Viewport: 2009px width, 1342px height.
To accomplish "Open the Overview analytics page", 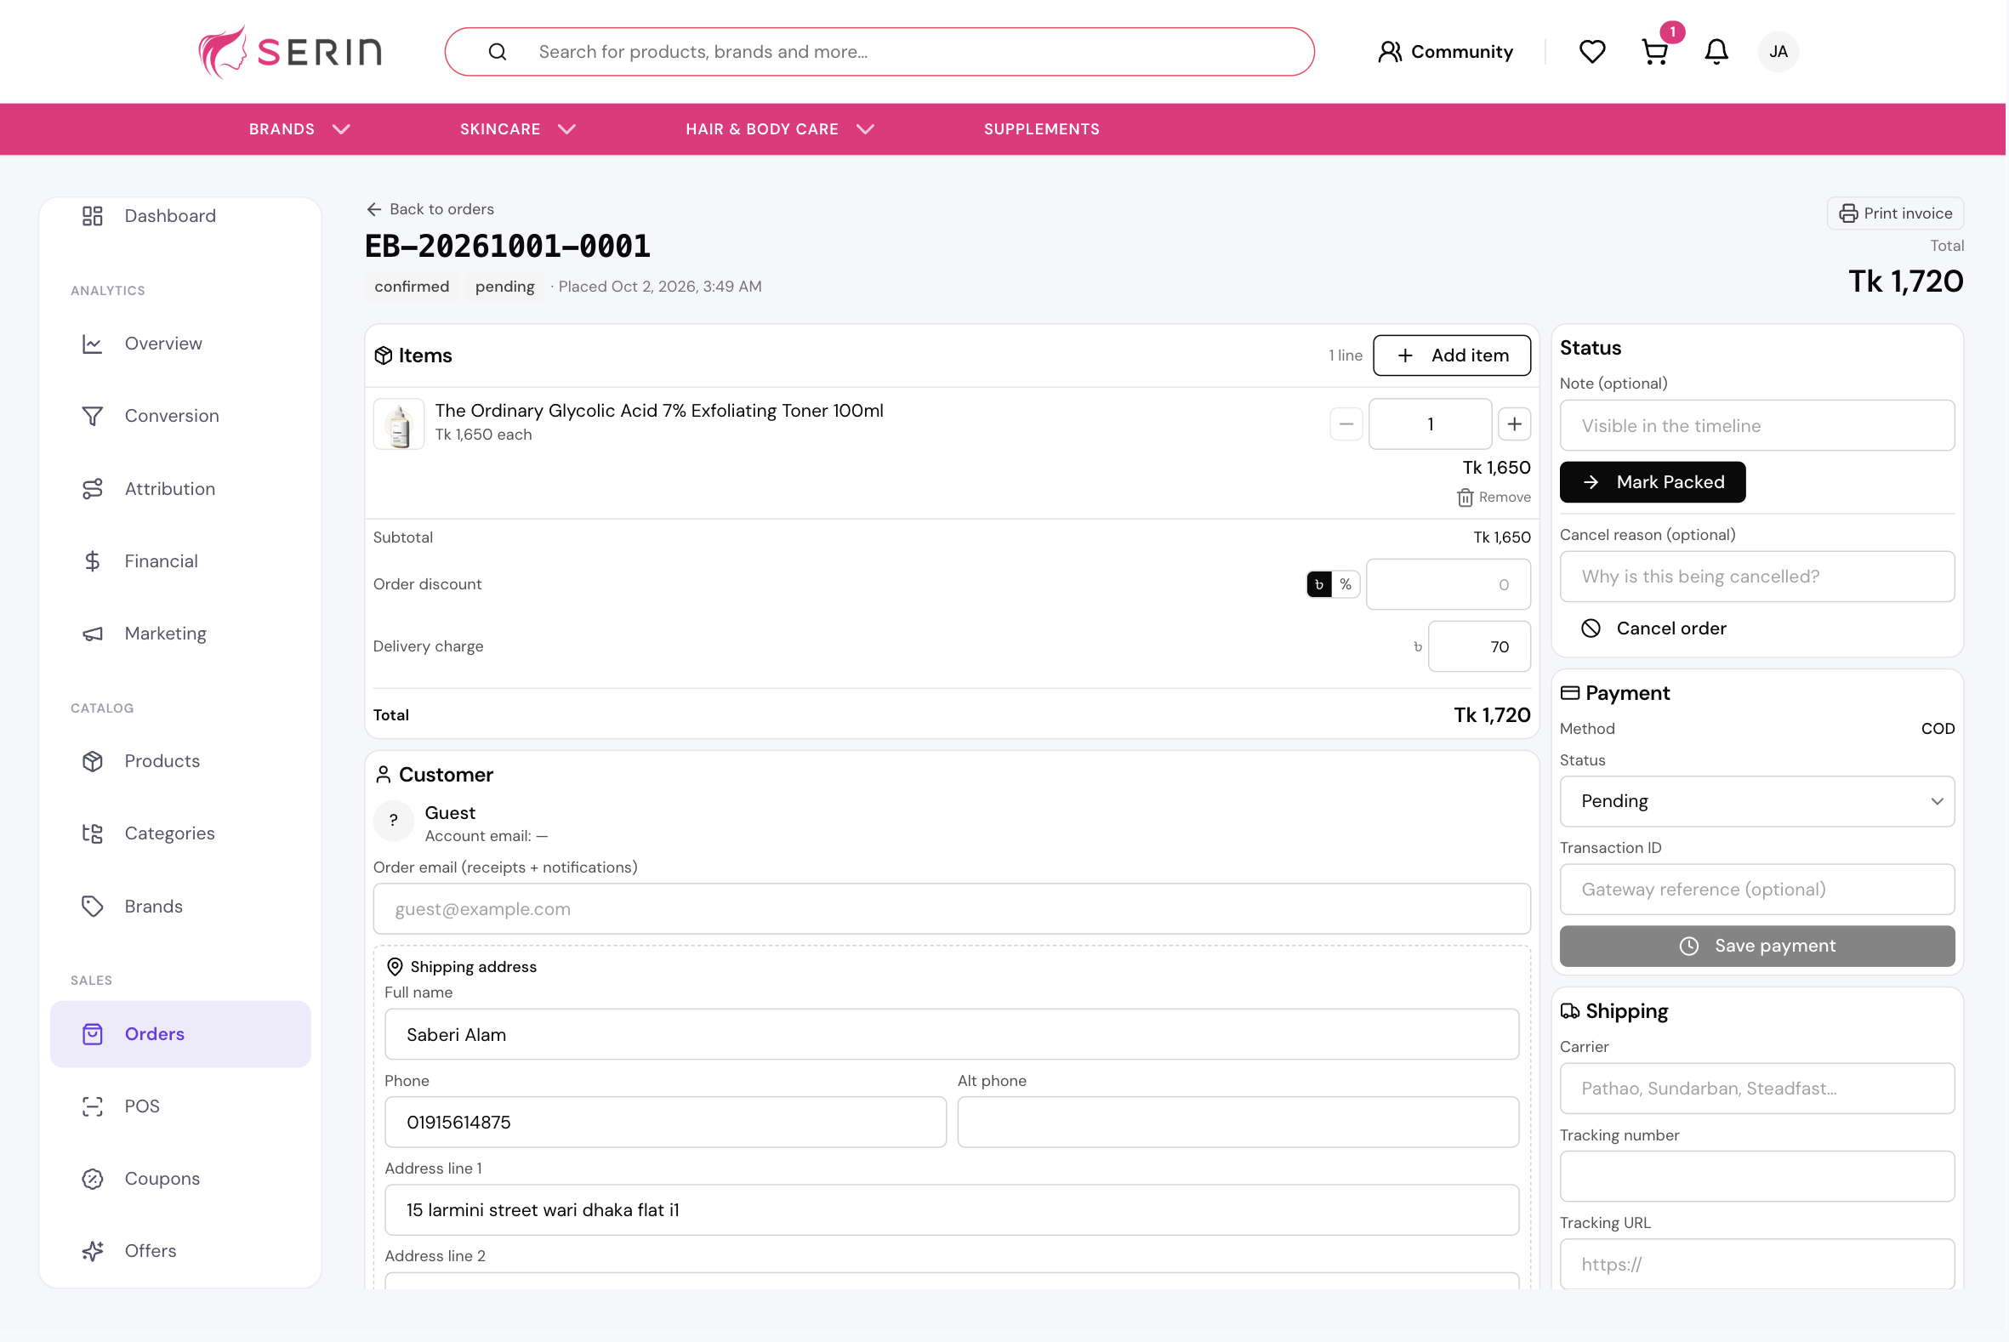I will [179, 344].
